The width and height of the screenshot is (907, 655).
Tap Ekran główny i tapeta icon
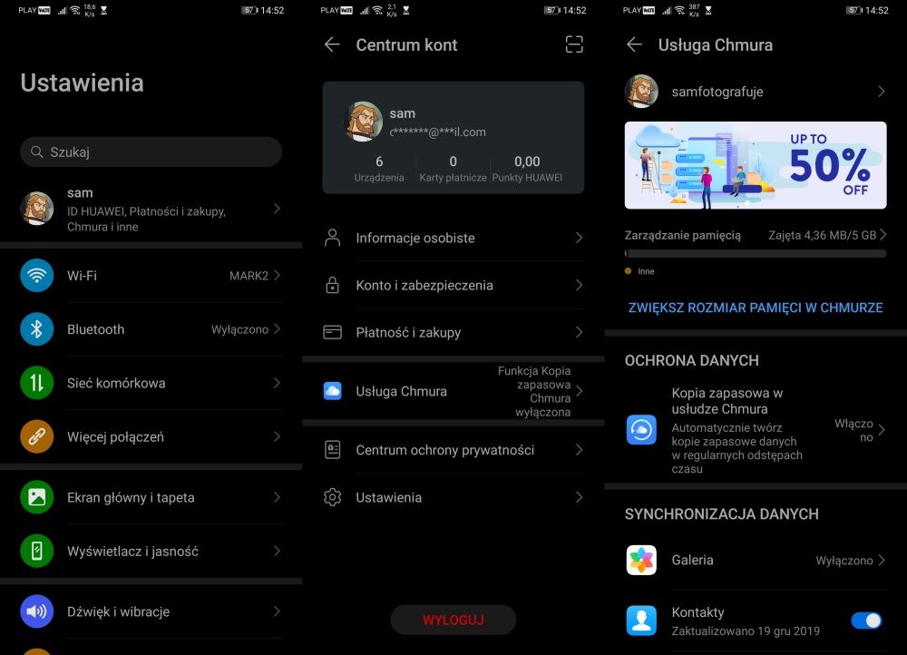[x=36, y=497]
